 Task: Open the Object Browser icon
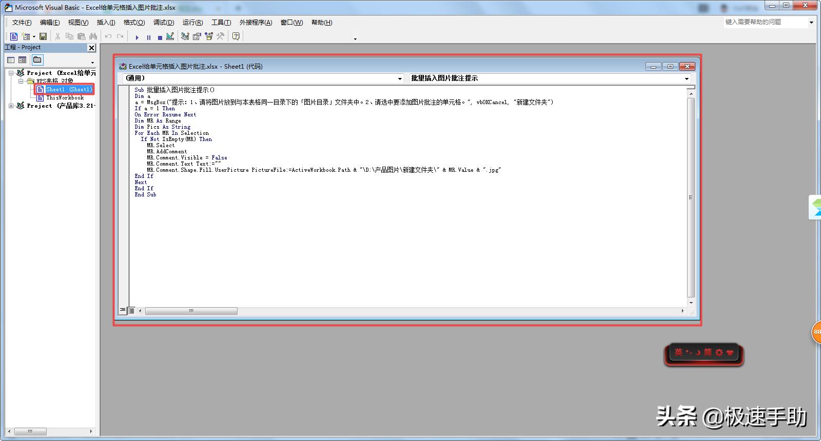208,36
